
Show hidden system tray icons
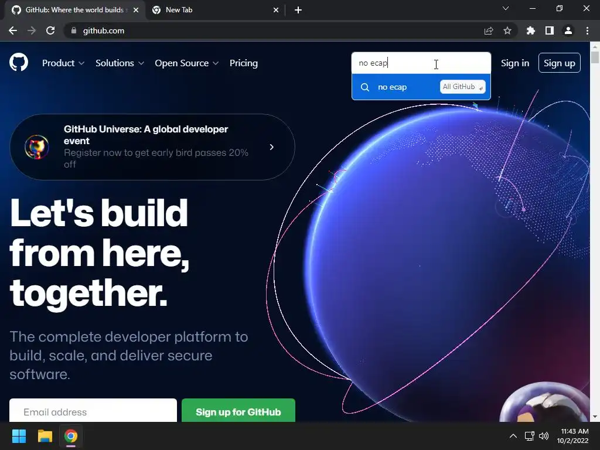pos(513,436)
